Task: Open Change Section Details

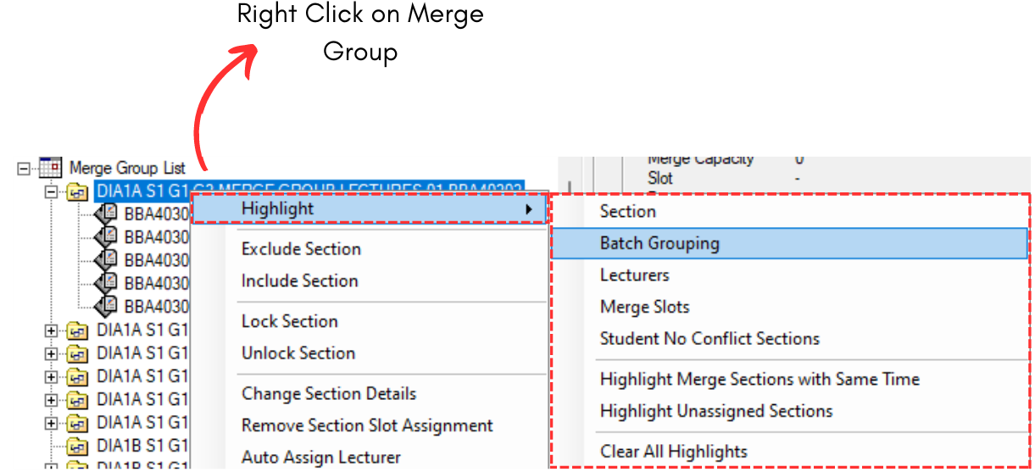Action: point(329,394)
